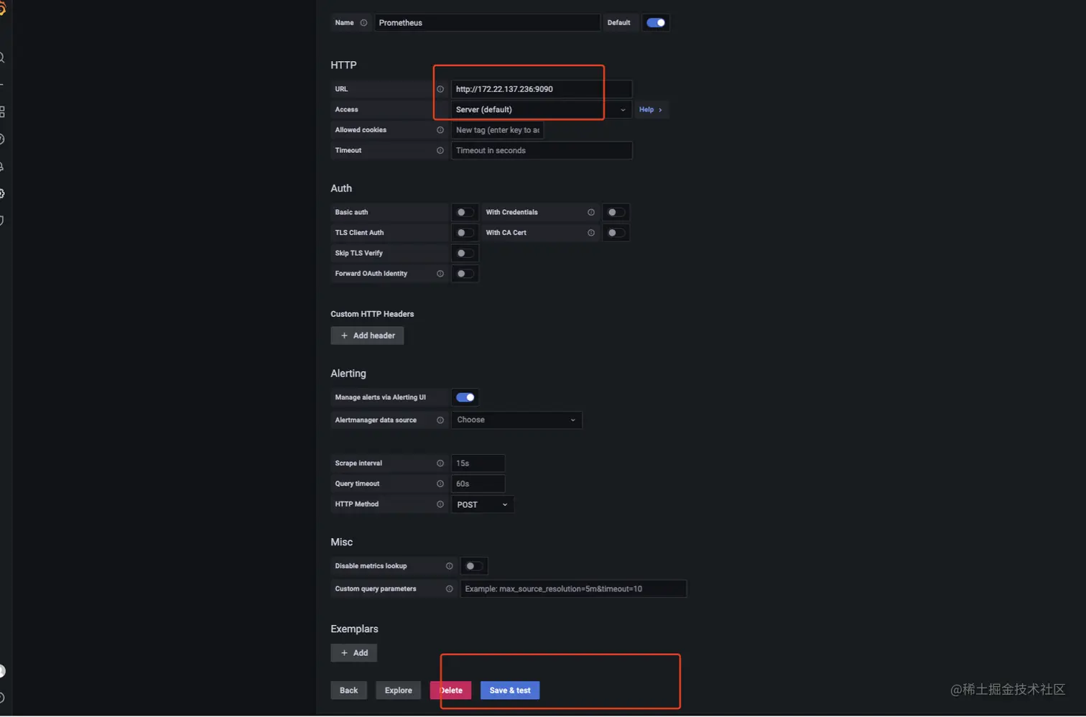Expand the Help section next to Access

click(651, 109)
